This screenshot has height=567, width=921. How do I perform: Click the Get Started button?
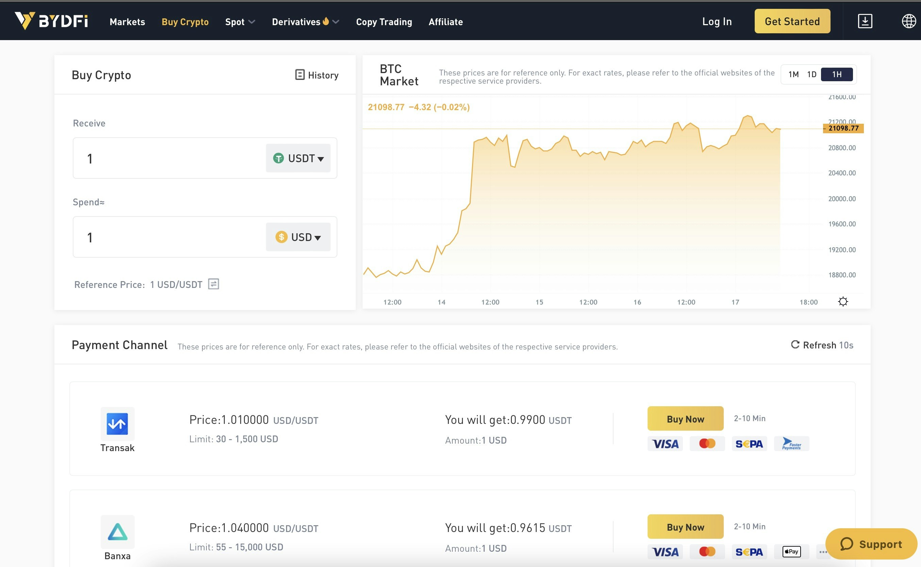tap(792, 21)
